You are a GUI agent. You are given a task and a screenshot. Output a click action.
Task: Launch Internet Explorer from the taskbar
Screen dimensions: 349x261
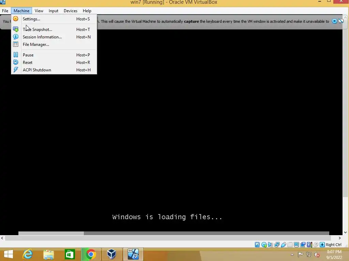click(28, 254)
